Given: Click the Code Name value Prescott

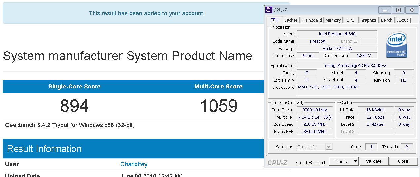Looking at the screenshot, I should pos(318,41).
